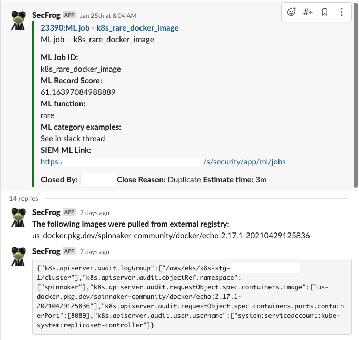359x340 pixels.
Task: Click the SecFrog name on the JSON code reply
Action: click(45, 251)
